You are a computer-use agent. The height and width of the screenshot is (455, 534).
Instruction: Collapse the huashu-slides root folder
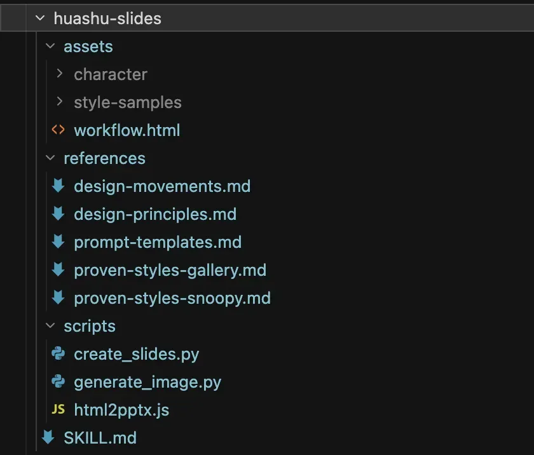tap(40, 18)
